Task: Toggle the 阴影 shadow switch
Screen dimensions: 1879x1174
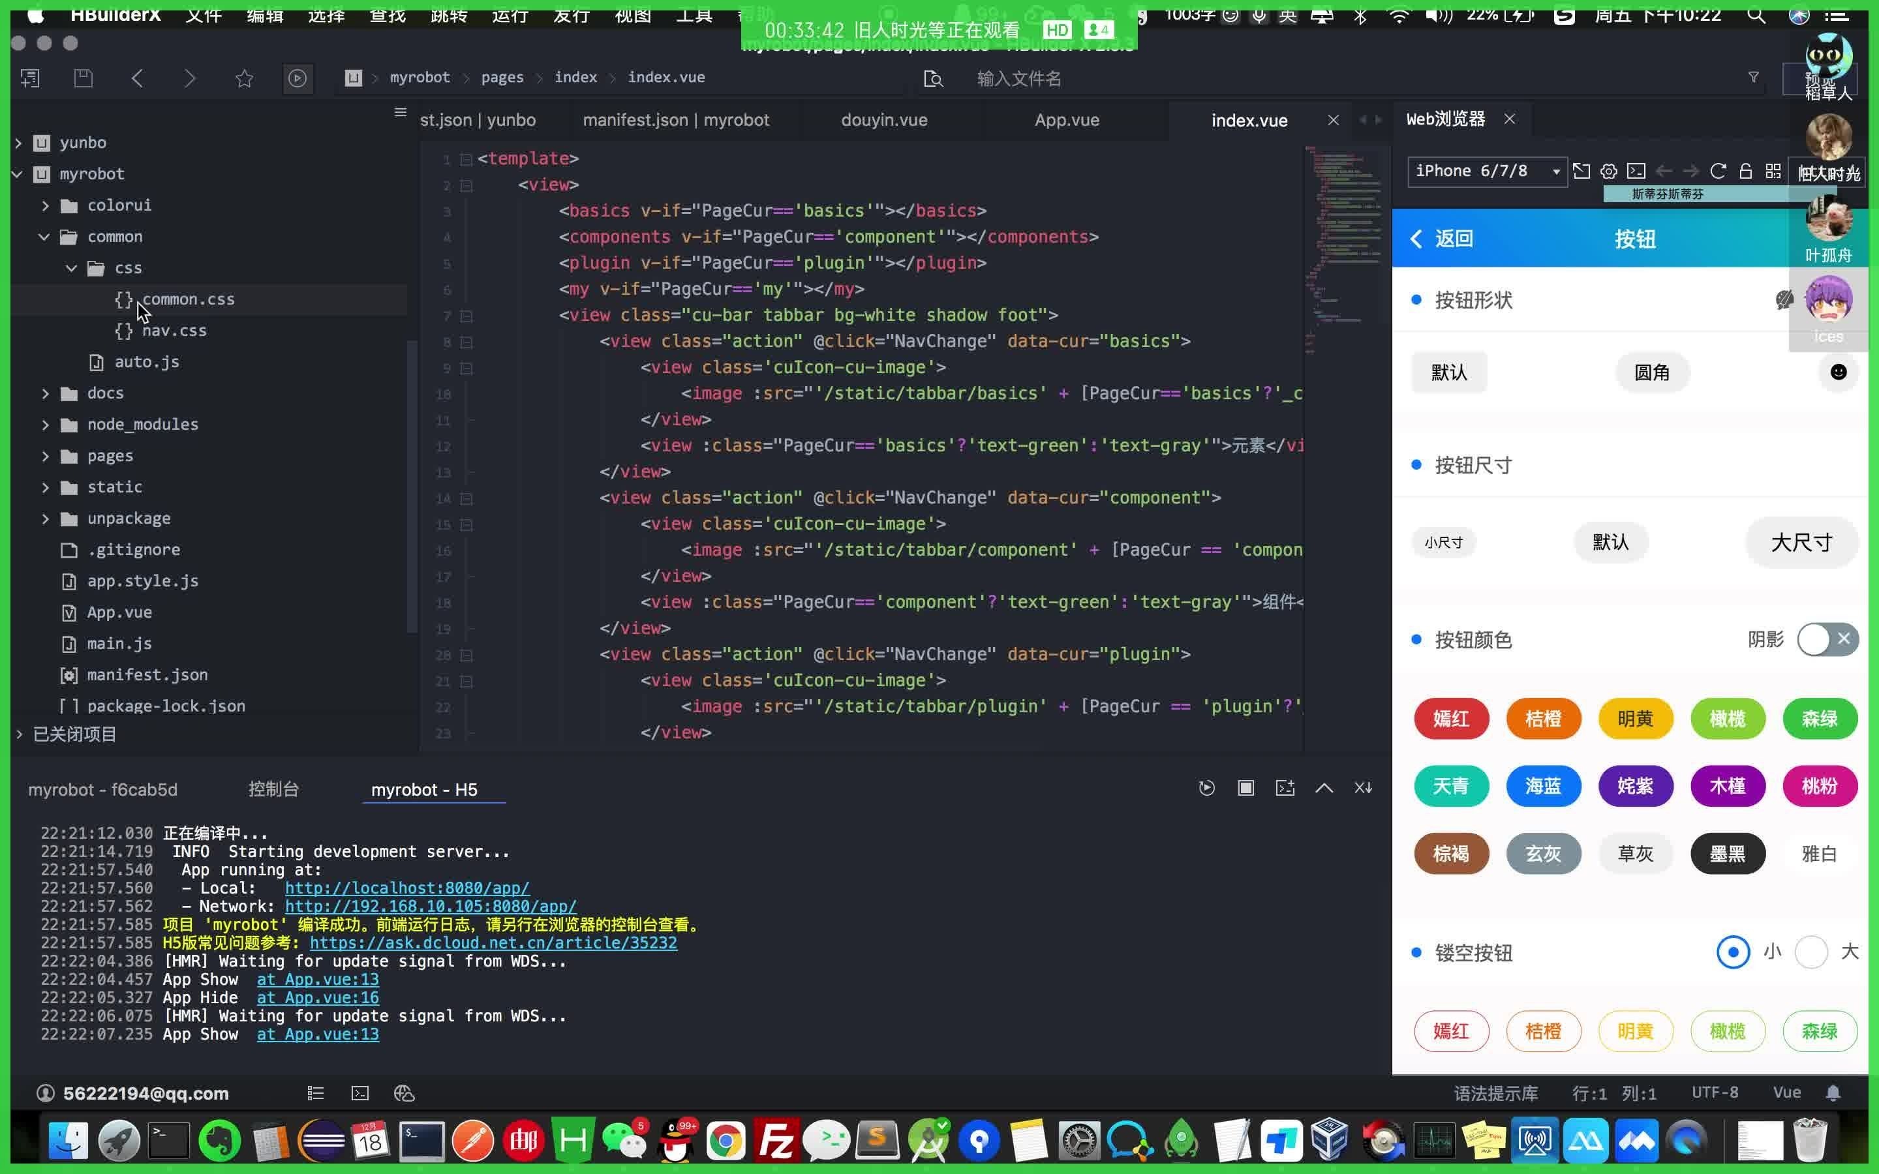Action: point(1827,639)
